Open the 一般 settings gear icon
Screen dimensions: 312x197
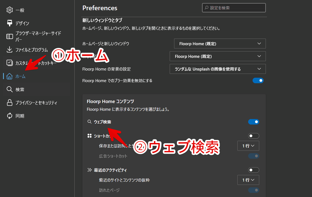pos(10,10)
